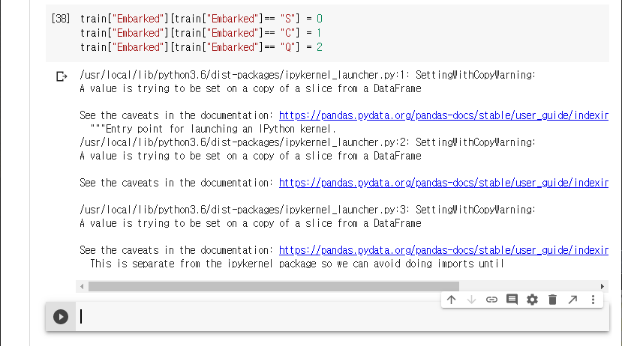Image resolution: width=622 pixels, height=346 pixels.
Task: Focus the empty code cell input
Action: 300,317
